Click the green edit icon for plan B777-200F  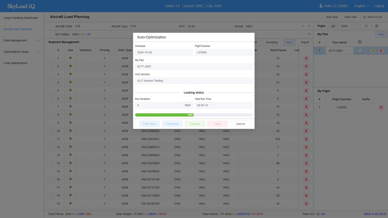(x=373, y=51)
